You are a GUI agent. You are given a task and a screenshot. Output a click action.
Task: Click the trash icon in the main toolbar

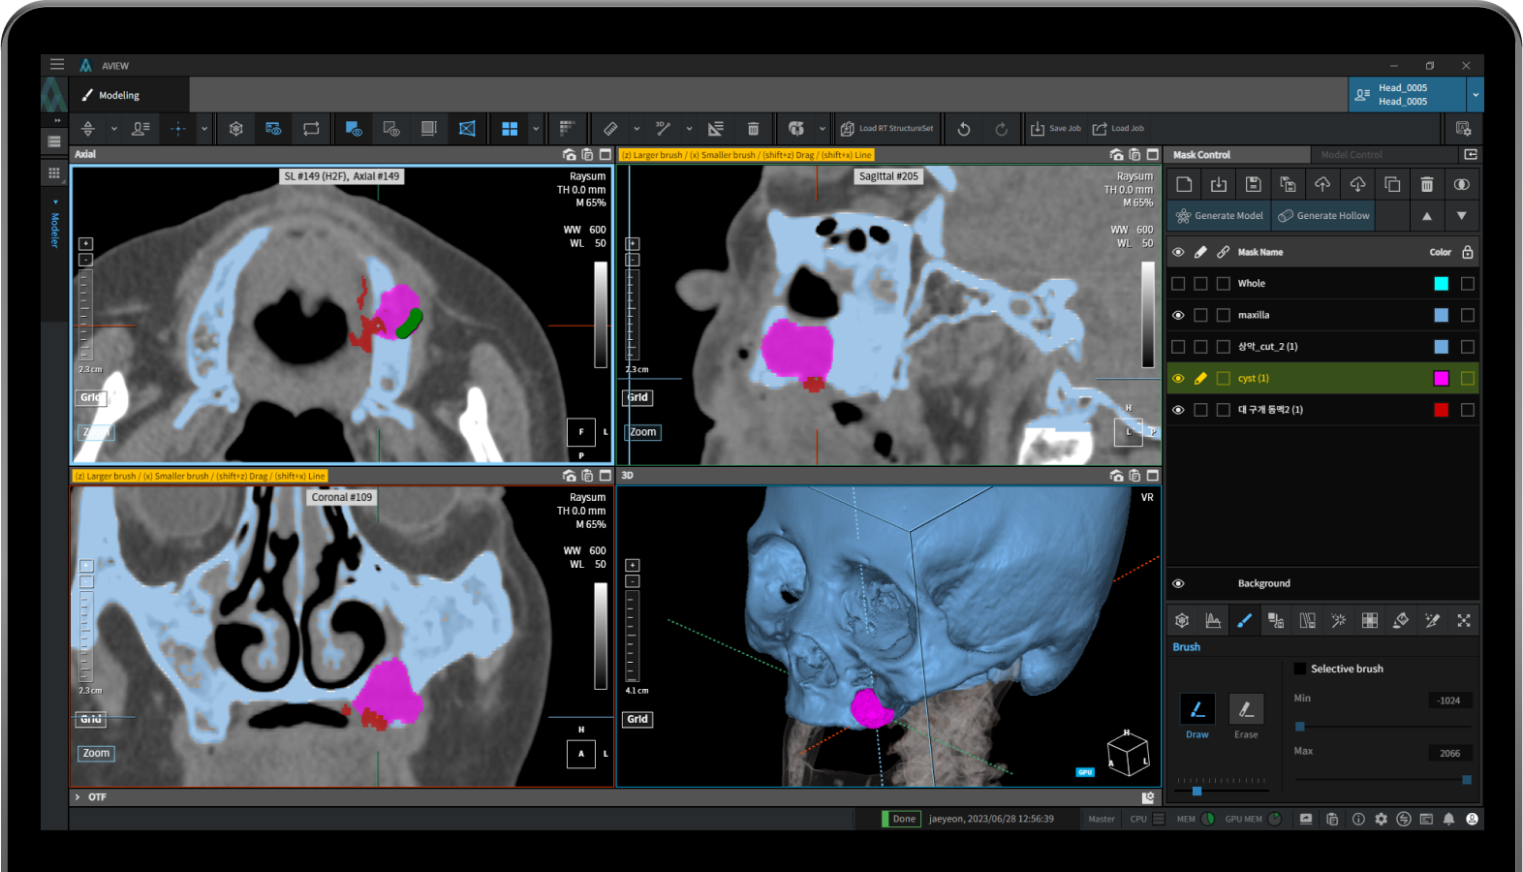tap(753, 128)
